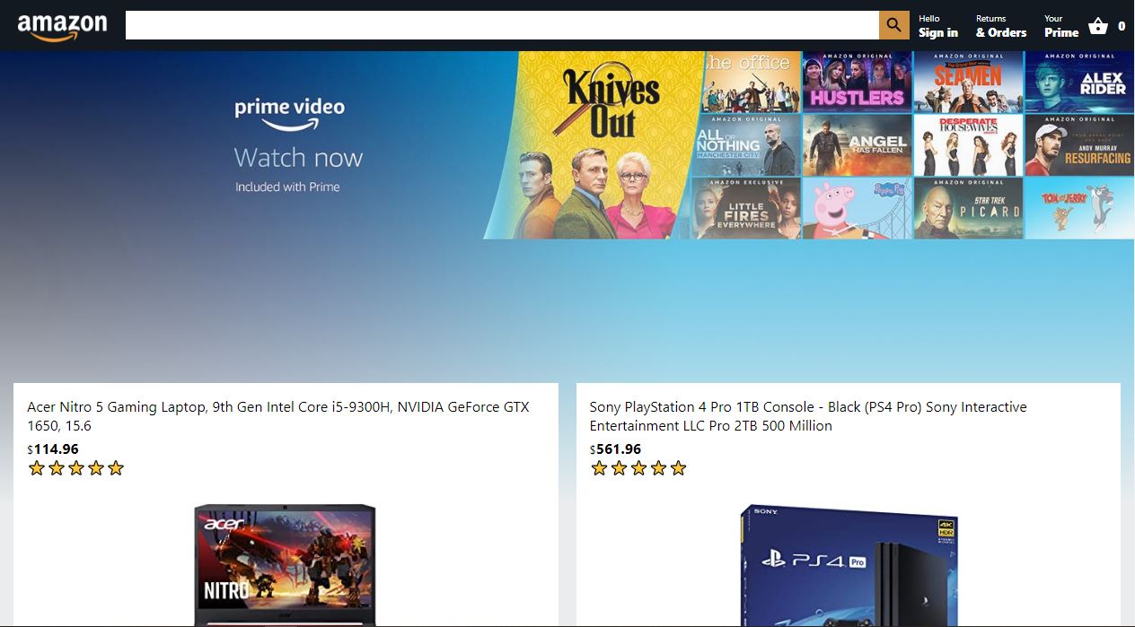Open the PS4 Pro box product image
1135x627 pixels.
[x=849, y=565]
